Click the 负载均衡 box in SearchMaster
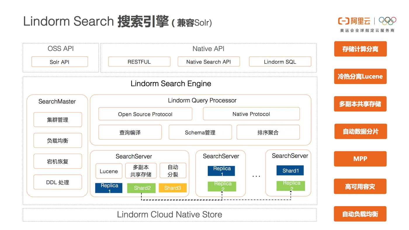409x230 pixels. (x=58, y=140)
